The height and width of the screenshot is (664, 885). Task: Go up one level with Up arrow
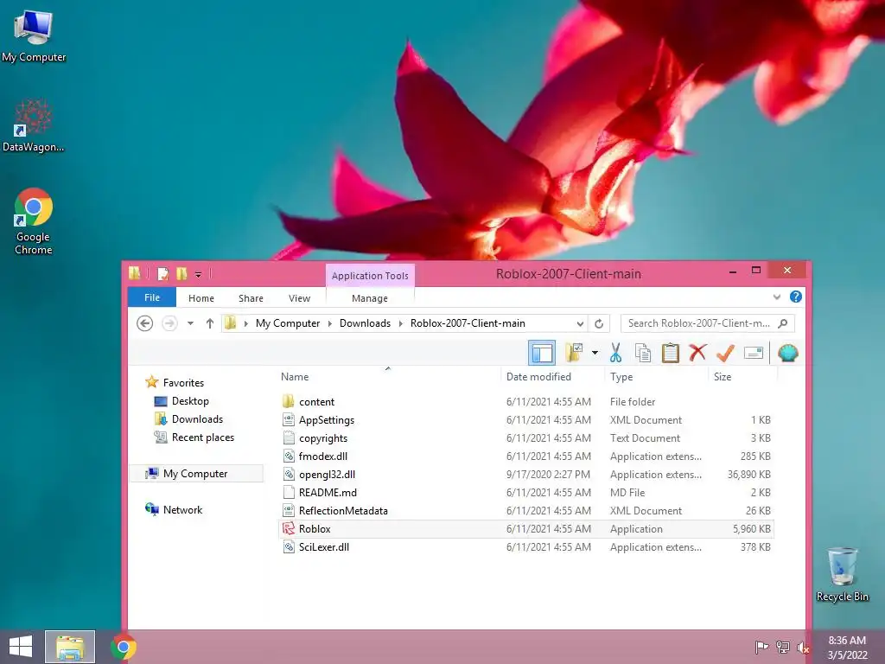coord(209,323)
